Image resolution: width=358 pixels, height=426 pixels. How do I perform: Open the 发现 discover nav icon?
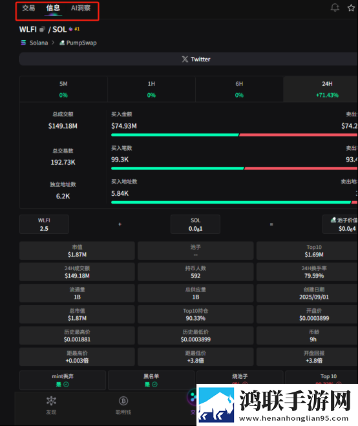point(51,401)
